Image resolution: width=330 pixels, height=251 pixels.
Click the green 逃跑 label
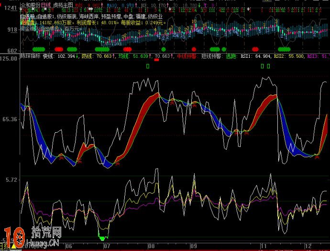click(x=231, y=56)
